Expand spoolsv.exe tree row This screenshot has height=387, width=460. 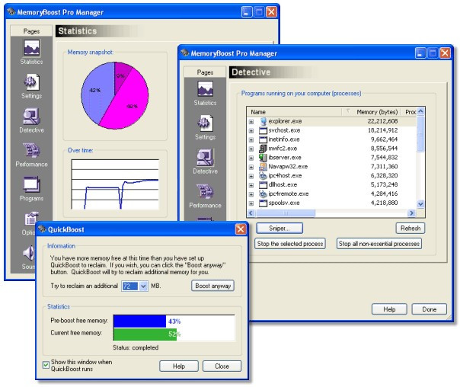(x=251, y=203)
